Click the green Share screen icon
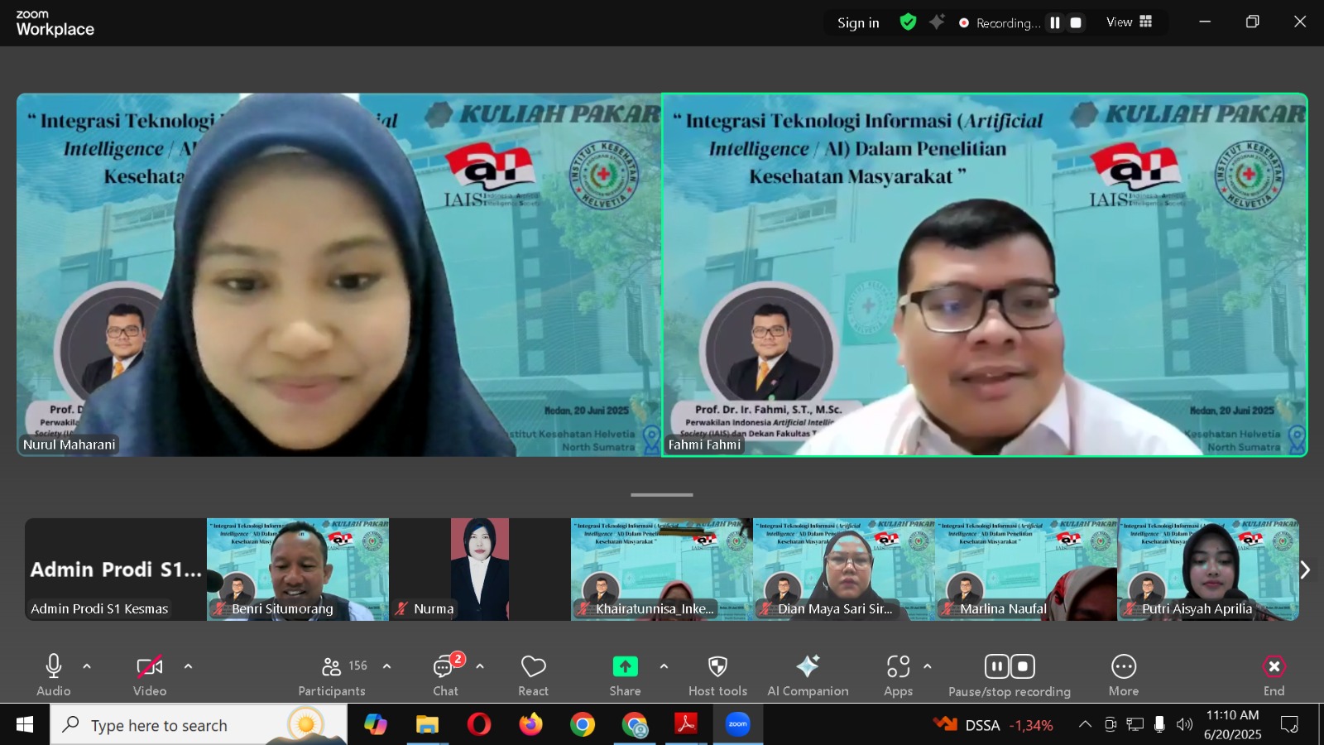 [x=625, y=666]
